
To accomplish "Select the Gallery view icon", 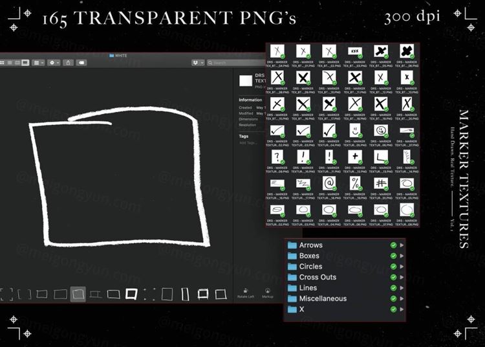I will (25, 63).
